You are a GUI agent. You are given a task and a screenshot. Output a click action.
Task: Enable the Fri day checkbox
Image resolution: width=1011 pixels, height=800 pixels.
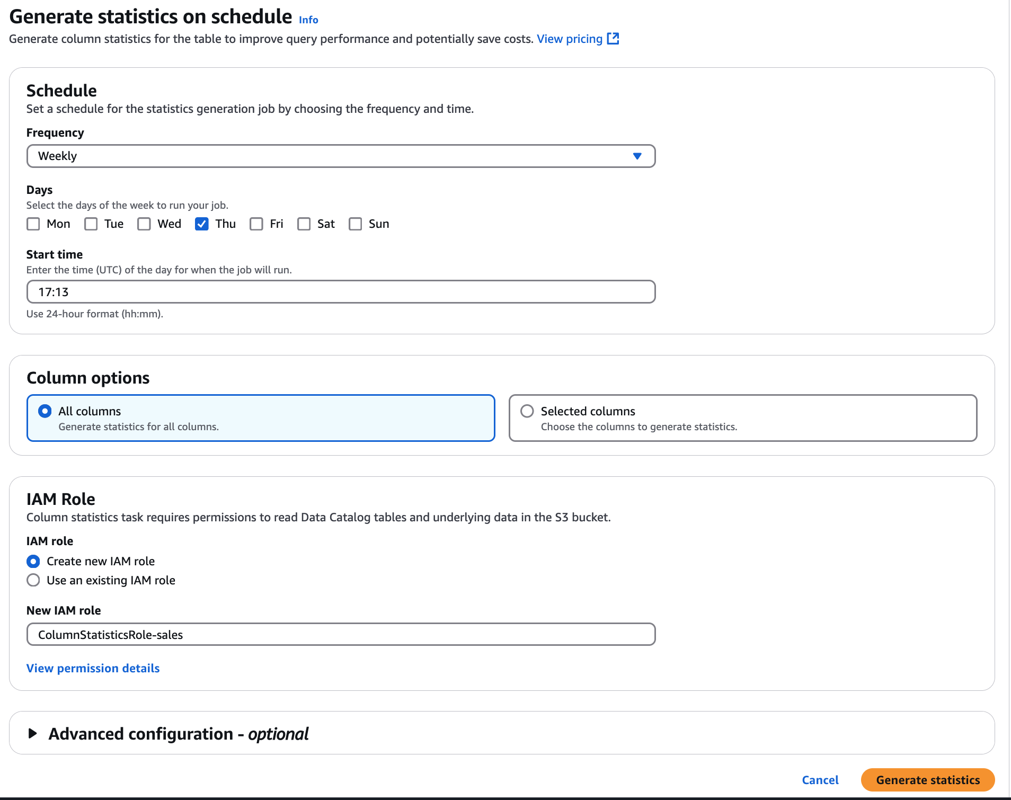[x=256, y=224]
